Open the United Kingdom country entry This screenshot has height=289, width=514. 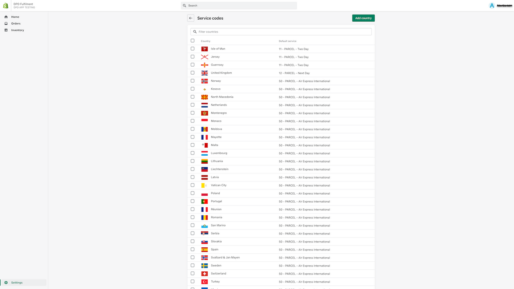click(221, 73)
